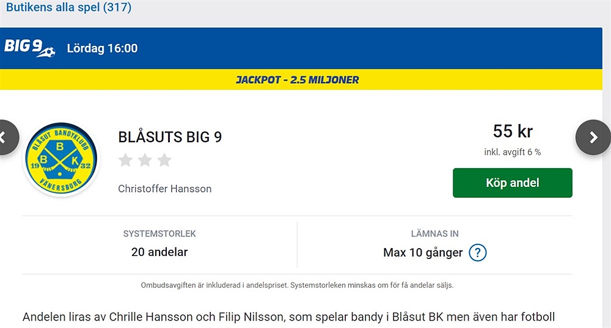
Task: Click the 55 kr share price
Action: coord(513,131)
